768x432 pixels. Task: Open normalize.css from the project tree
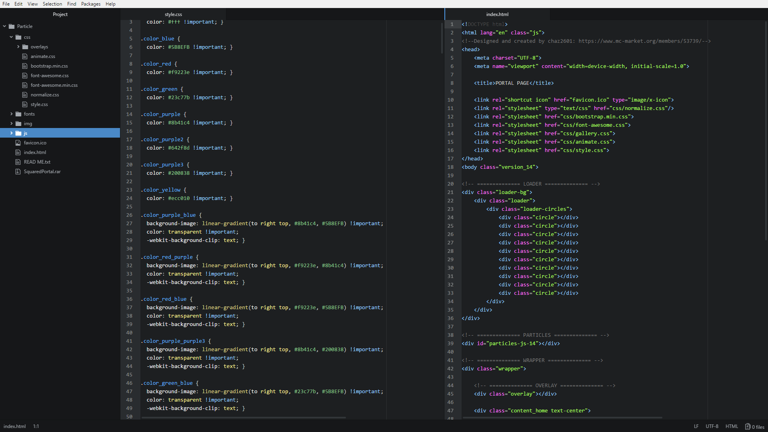tap(45, 95)
